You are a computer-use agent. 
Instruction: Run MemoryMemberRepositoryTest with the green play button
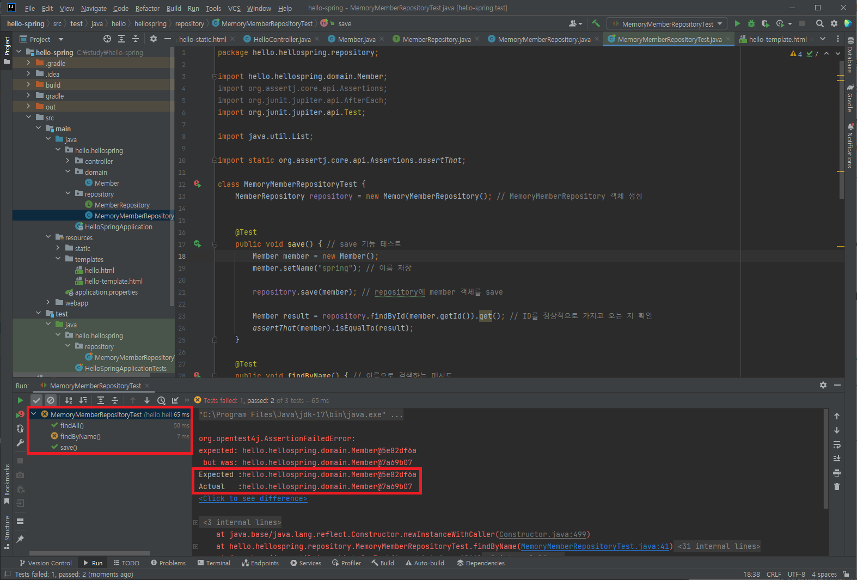coord(737,23)
